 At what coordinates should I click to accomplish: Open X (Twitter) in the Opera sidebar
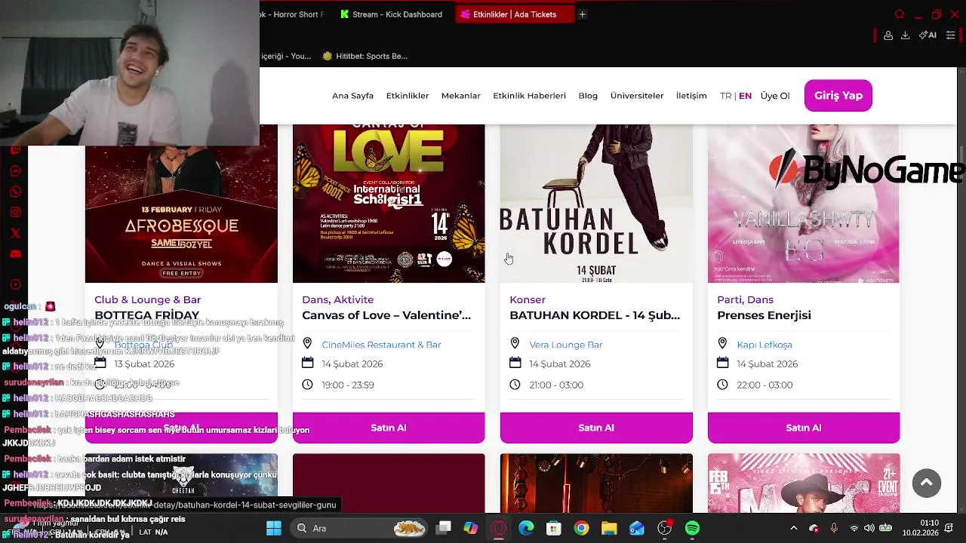pyautogui.click(x=15, y=233)
